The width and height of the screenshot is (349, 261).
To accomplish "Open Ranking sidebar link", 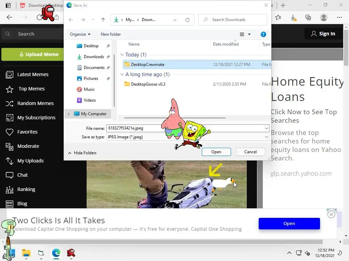I will tap(20, 189).
